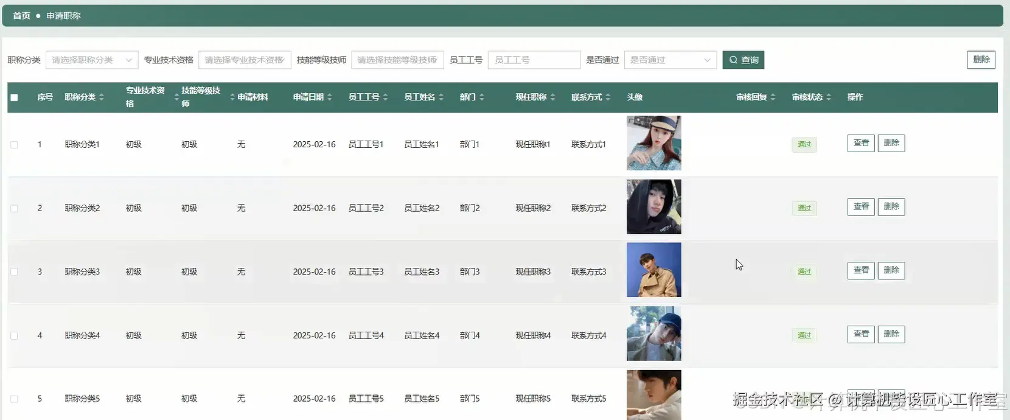The width and height of the screenshot is (1010, 420).
Task: Sort by 审核回复 column arrows
Action: coord(773,97)
